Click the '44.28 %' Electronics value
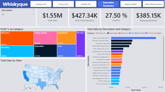Viewport: 165px width, 92px height. click(x=4, y=44)
